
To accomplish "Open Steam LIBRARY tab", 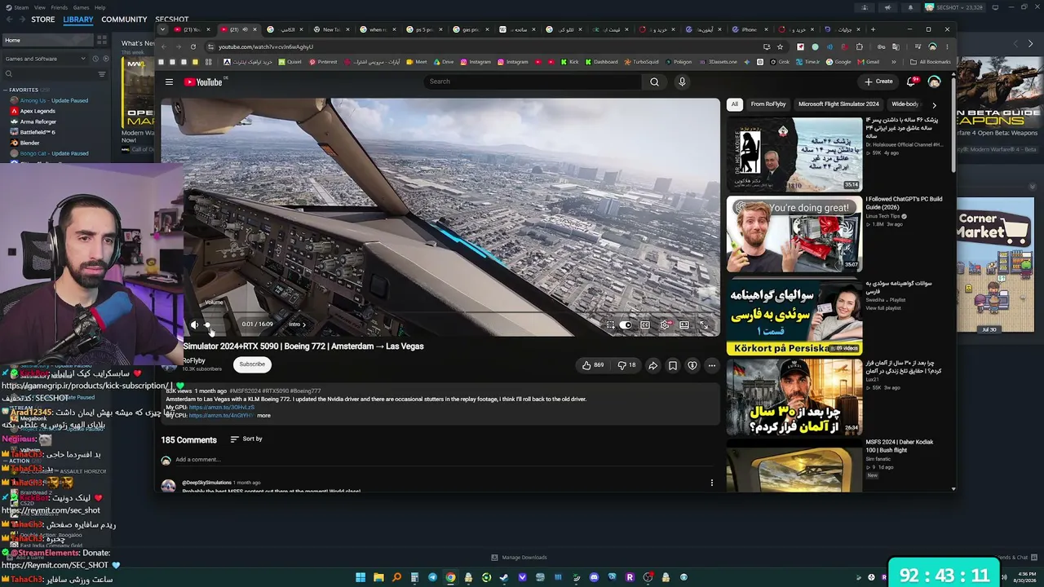I will click(x=78, y=20).
